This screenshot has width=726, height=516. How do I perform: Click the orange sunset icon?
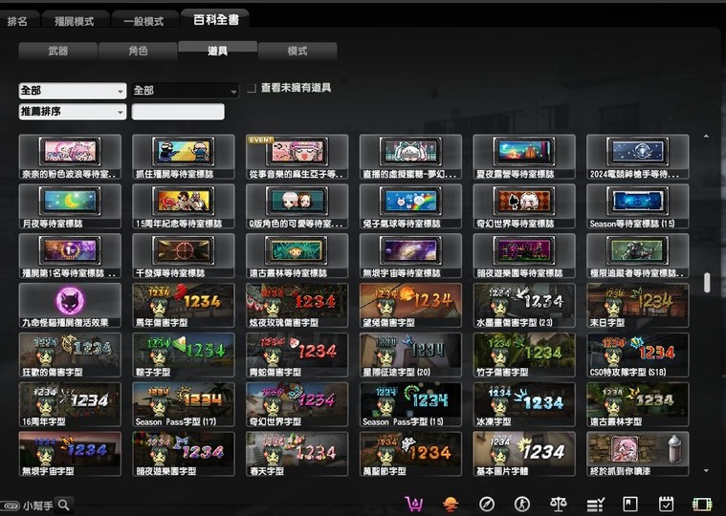pos(451,504)
